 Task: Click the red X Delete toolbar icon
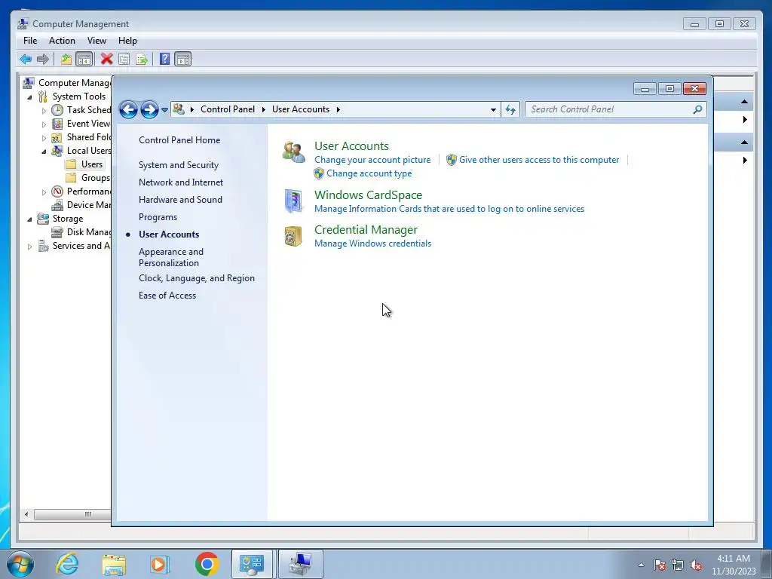[x=106, y=60]
